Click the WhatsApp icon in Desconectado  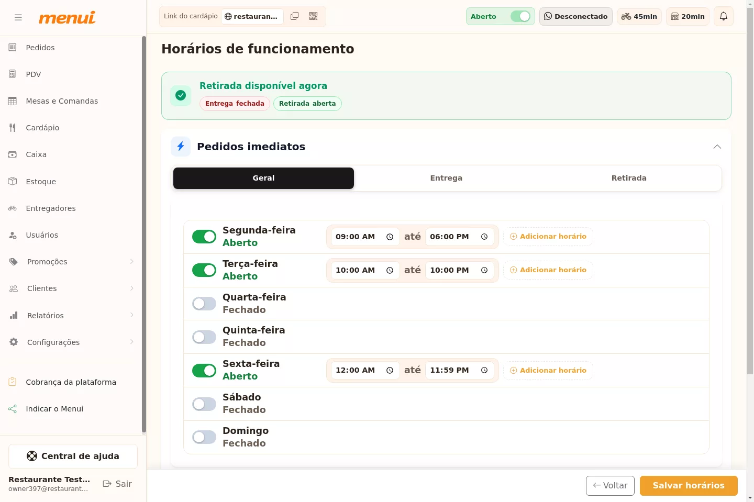coord(548,16)
